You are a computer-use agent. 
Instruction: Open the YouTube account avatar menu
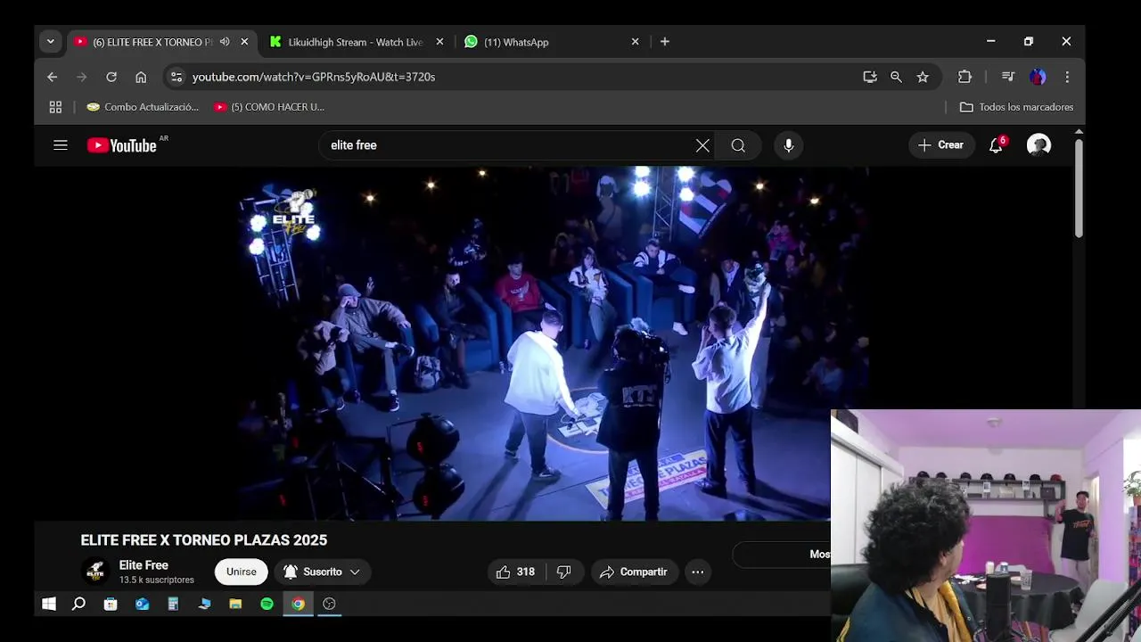pos(1038,145)
